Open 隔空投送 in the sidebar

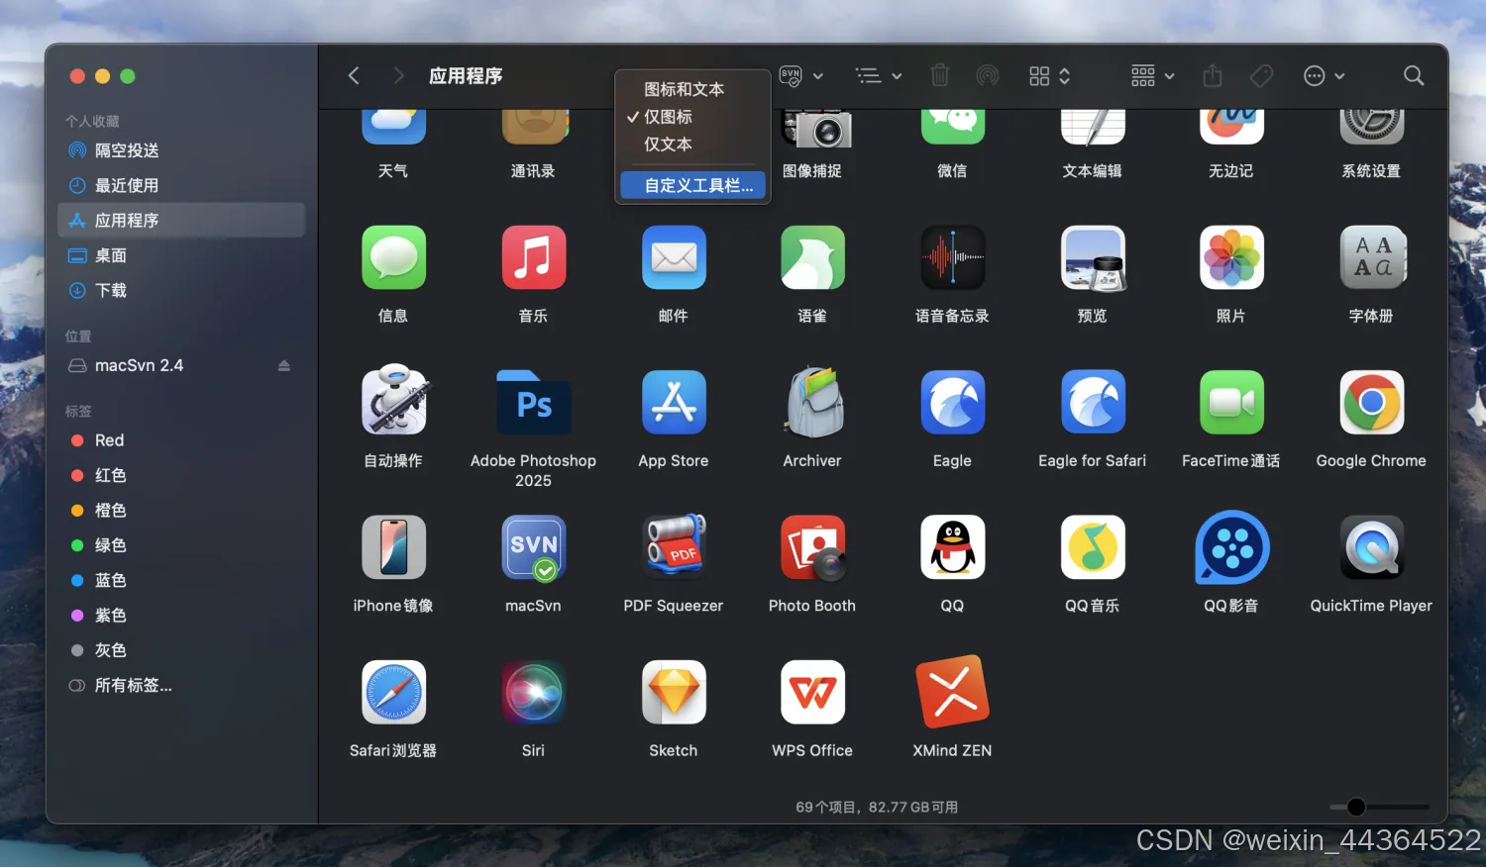[x=181, y=150]
